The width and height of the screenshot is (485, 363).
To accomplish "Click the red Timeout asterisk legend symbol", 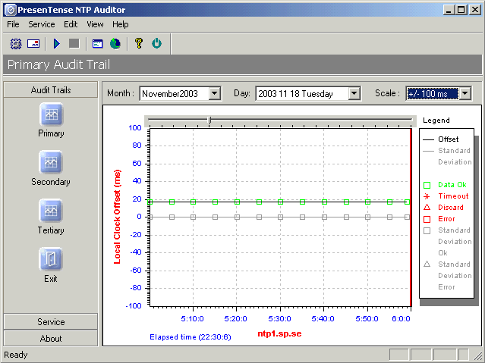I will [427, 196].
